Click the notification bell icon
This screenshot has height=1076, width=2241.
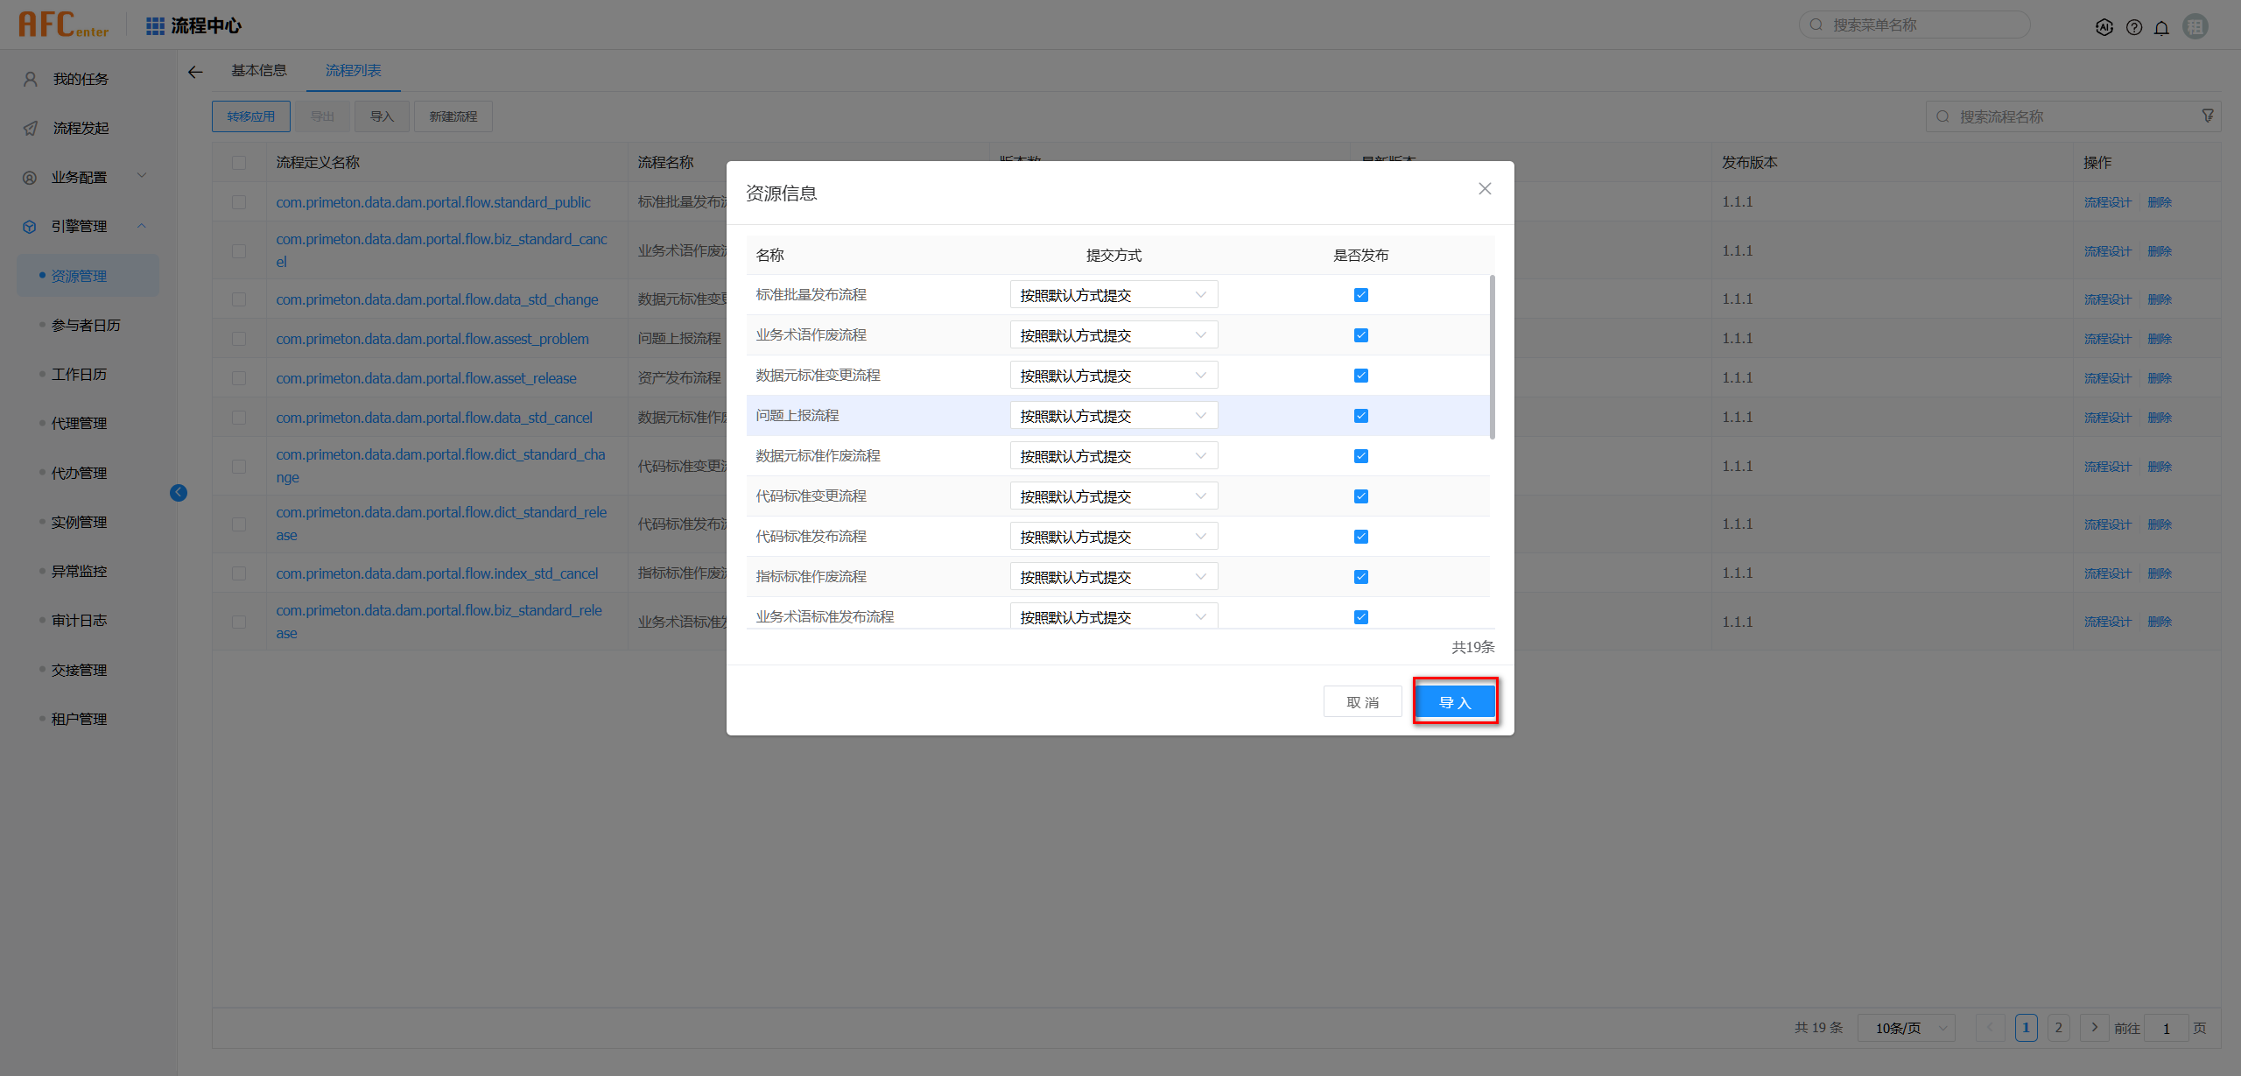[x=2161, y=27]
